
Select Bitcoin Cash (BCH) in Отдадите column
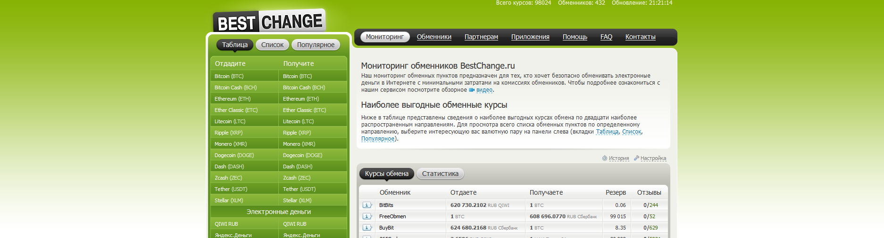(x=244, y=87)
